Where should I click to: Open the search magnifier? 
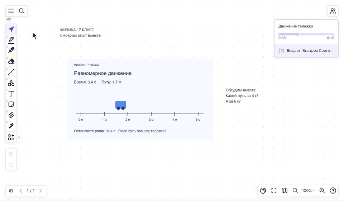click(x=22, y=11)
